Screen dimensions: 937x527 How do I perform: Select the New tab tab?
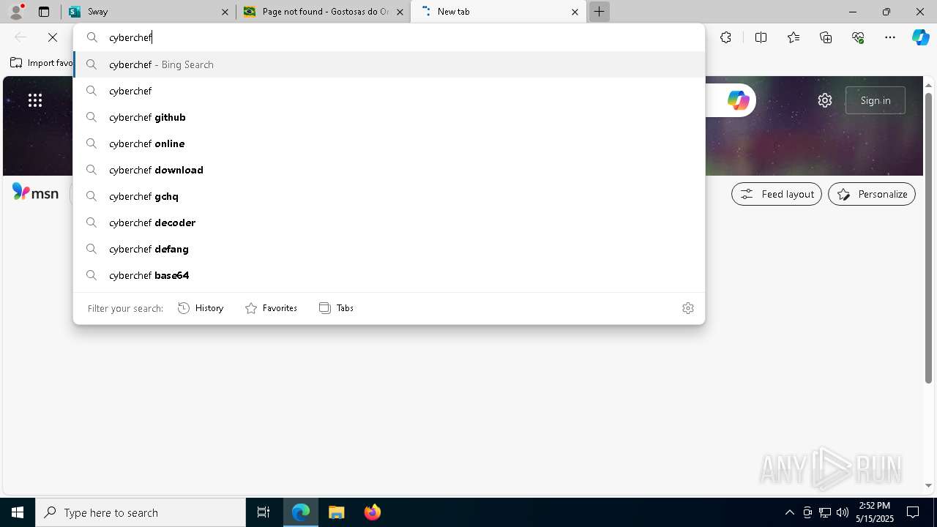click(498, 12)
